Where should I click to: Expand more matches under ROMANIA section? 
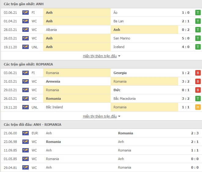(100, 116)
